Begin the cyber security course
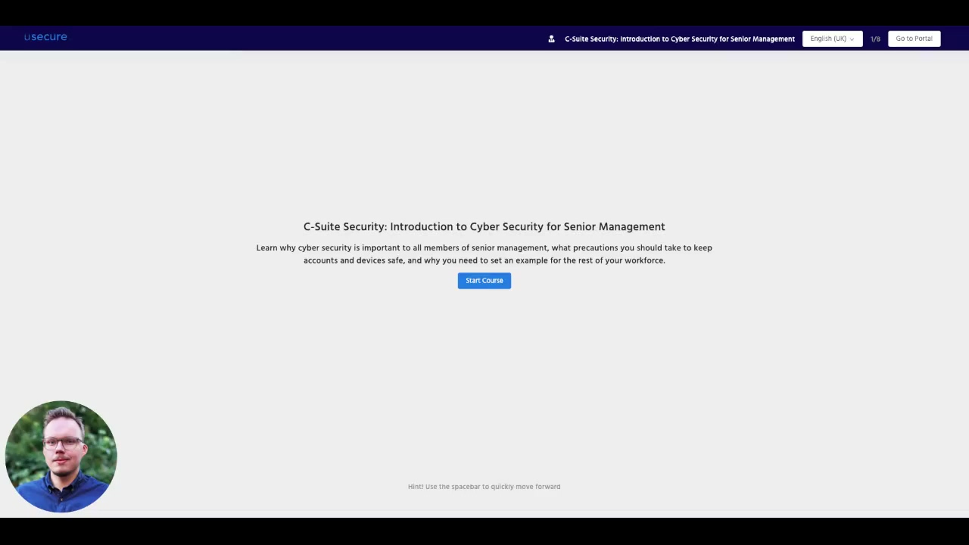Screen dimensions: 969x545 [484, 280]
